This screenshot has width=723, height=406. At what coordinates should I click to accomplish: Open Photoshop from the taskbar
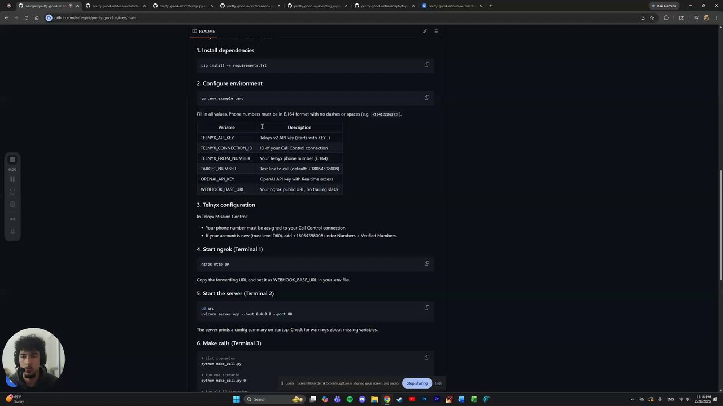pos(424,399)
